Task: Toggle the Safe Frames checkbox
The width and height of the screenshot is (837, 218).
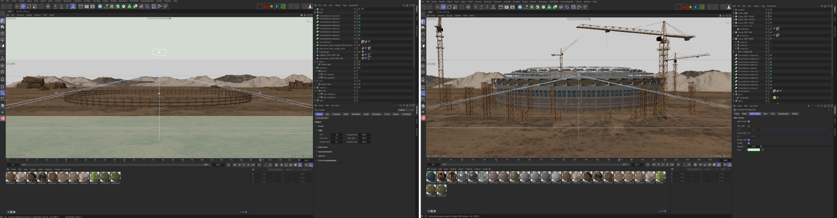Action: (x=749, y=121)
